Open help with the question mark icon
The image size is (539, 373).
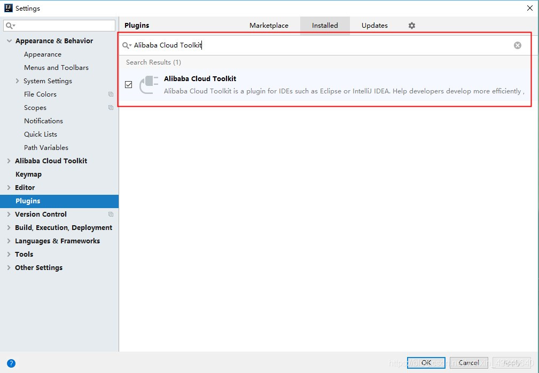pyautogui.click(x=11, y=363)
